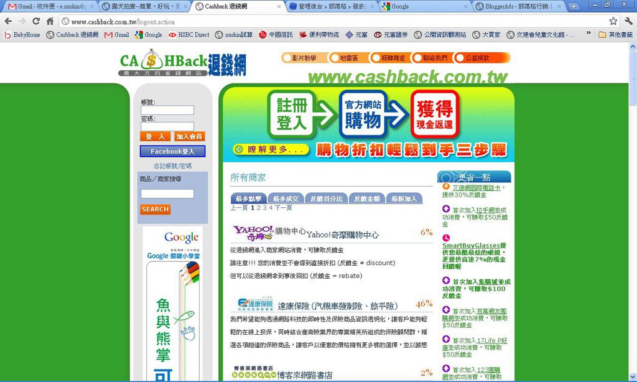Click the Facebook登入 button

173,151
